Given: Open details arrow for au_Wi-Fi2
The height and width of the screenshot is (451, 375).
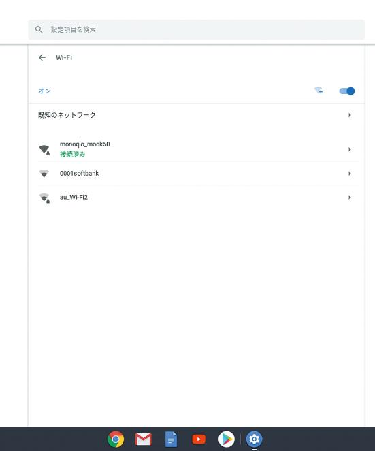Looking at the screenshot, I should point(350,198).
